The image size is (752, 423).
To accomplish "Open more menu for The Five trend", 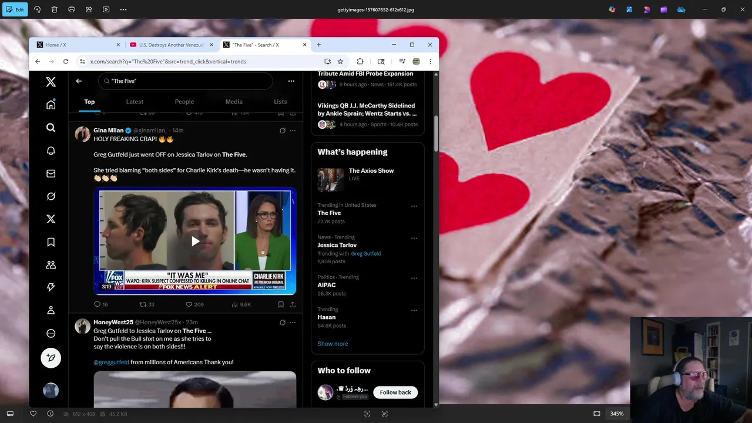I will pyautogui.click(x=414, y=206).
